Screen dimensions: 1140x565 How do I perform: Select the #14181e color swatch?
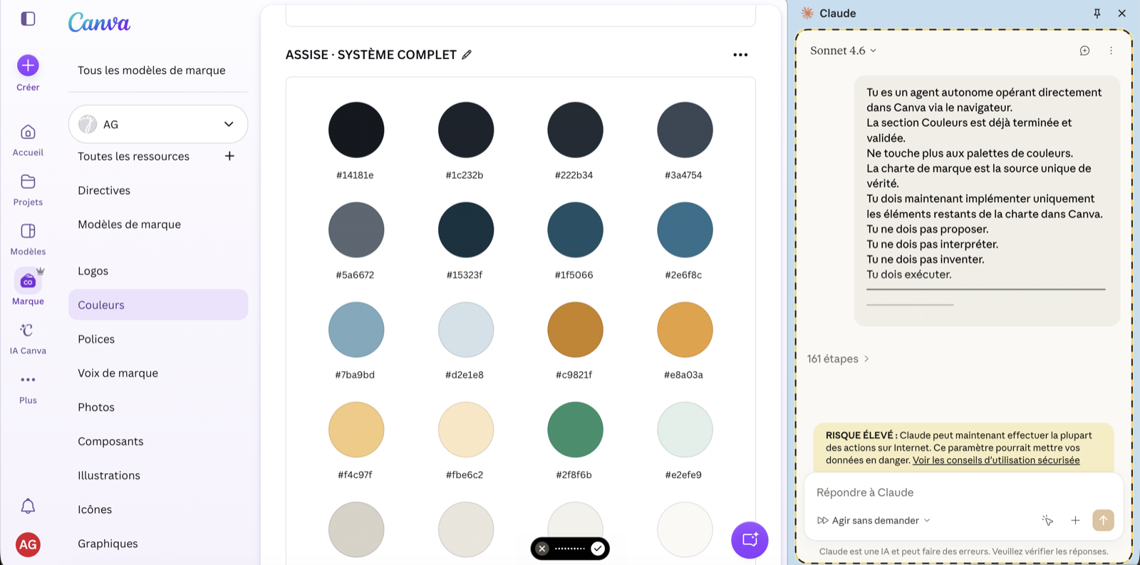(x=356, y=130)
